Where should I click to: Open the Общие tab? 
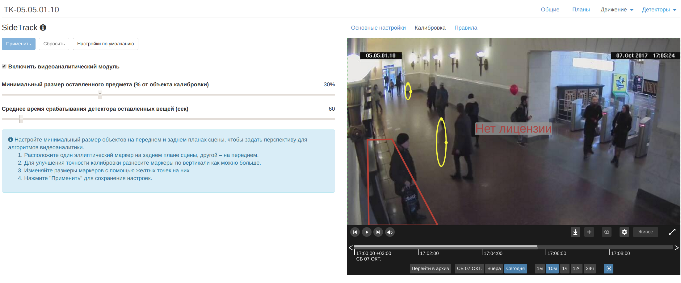pos(550,10)
